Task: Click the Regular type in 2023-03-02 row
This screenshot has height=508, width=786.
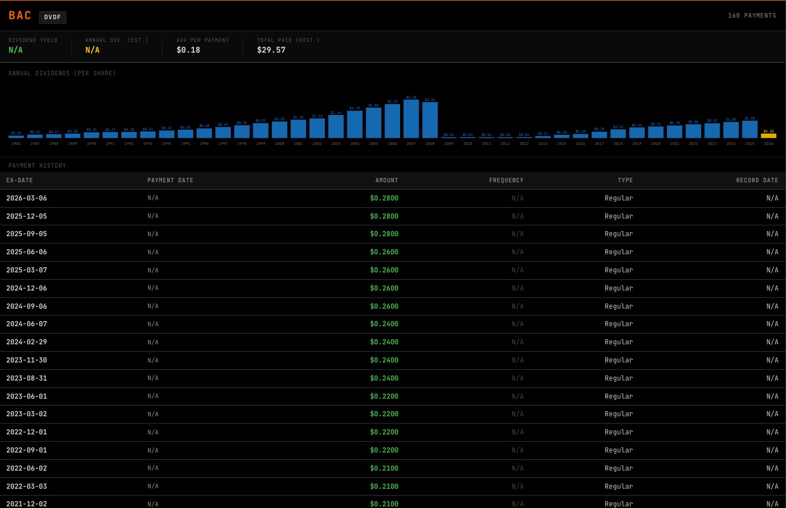Action: click(x=619, y=414)
